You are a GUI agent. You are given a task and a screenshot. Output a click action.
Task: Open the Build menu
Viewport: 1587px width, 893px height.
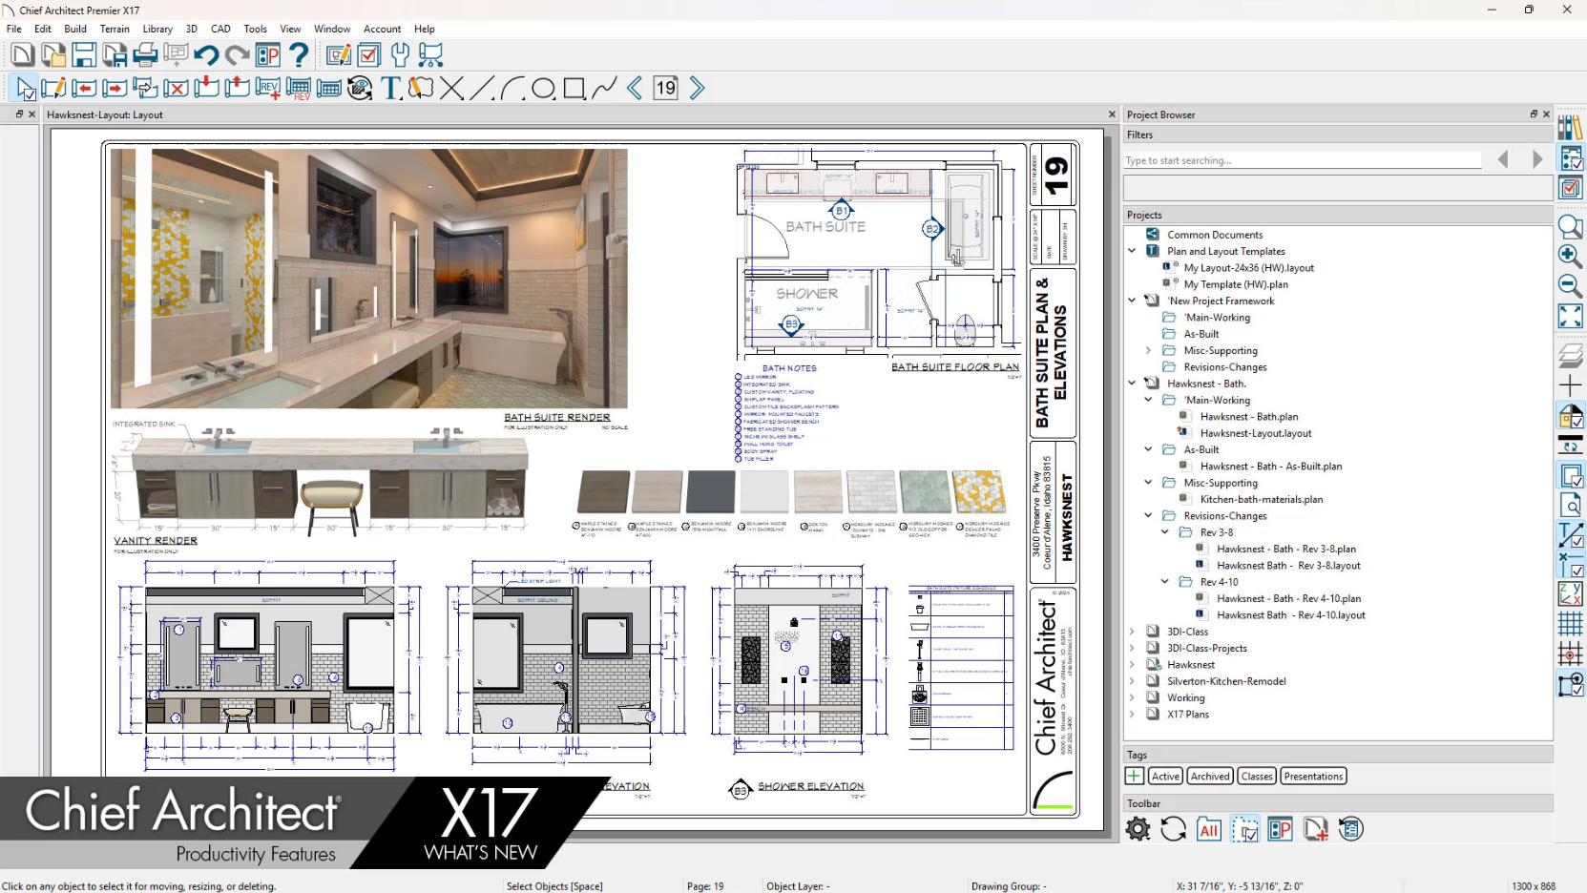75,29
